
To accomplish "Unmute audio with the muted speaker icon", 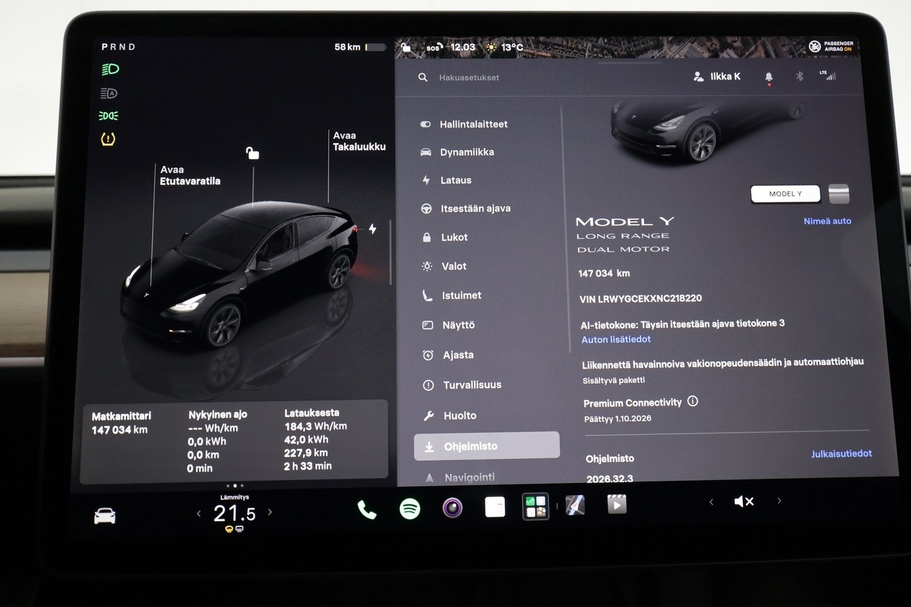I will coord(744,501).
